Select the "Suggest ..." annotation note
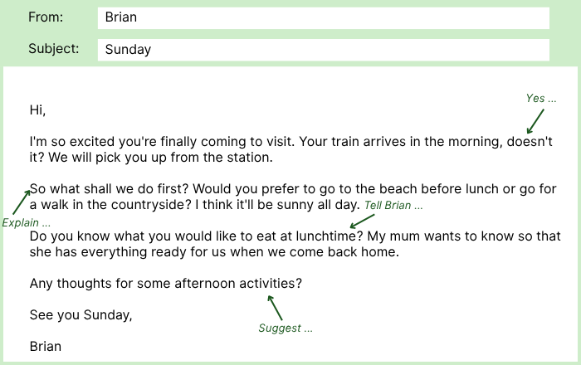Viewport: 581px width, 365px height. click(x=286, y=328)
